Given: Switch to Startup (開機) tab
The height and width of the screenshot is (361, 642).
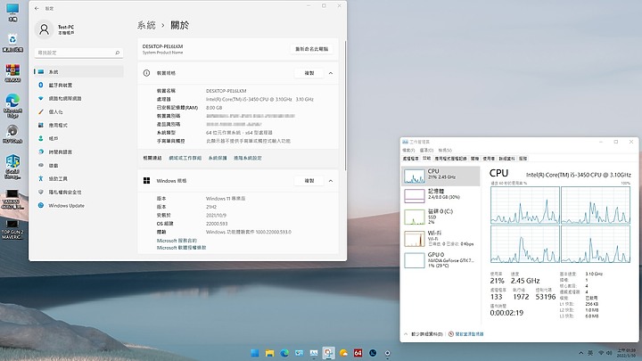Looking at the screenshot, I should pos(475,159).
